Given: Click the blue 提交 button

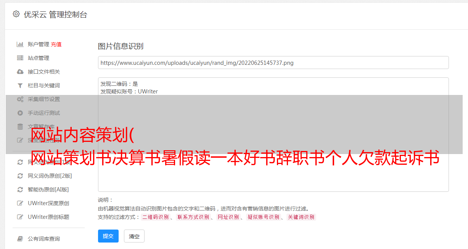Looking at the screenshot, I should point(108,236).
